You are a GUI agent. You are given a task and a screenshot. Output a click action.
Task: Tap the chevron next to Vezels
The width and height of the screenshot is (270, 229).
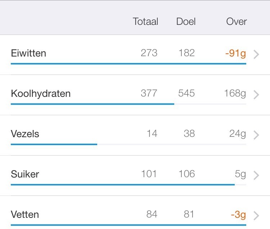click(256, 135)
